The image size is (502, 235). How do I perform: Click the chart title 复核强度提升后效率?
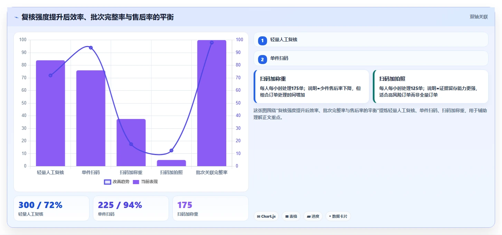97,17
